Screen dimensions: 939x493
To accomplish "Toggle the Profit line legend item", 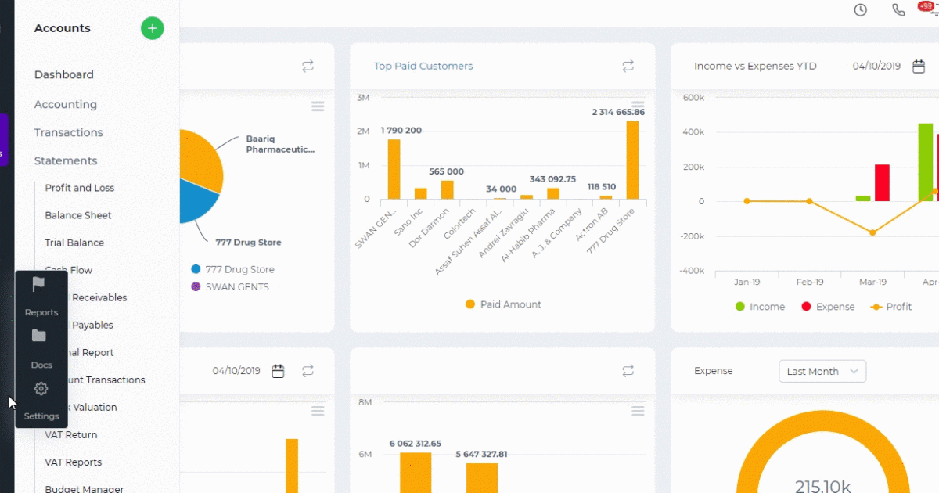I will tap(891, 307).
